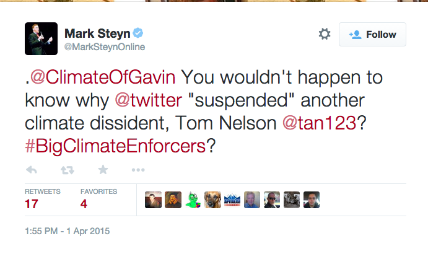
Task: Open Mark Steyn's profile picture
Action: [x=41, y=39]
